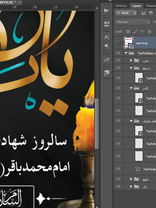
Task: Open the Paragraph panel icon
Action: [x=107, y=46]
